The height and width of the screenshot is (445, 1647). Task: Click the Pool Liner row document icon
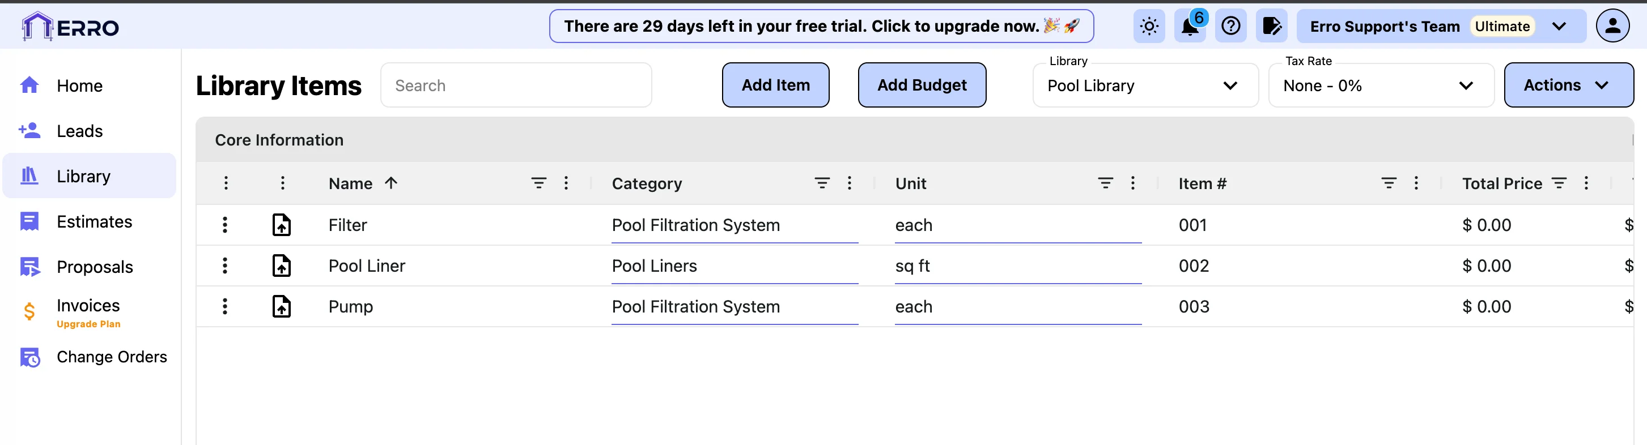pyautogui.click(x=281, y=266)
